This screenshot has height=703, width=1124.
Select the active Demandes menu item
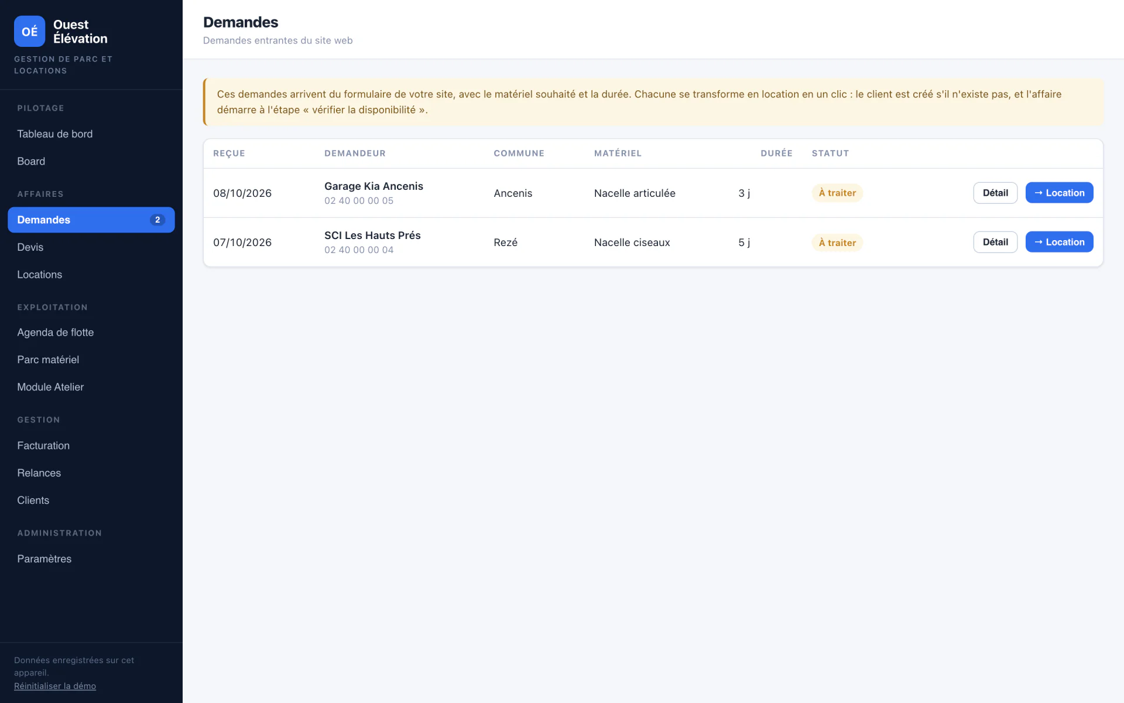[91, 220]
